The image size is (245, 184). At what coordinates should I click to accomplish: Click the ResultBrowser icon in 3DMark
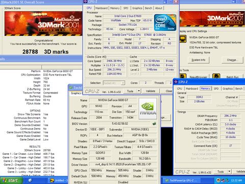coord(183,76)
